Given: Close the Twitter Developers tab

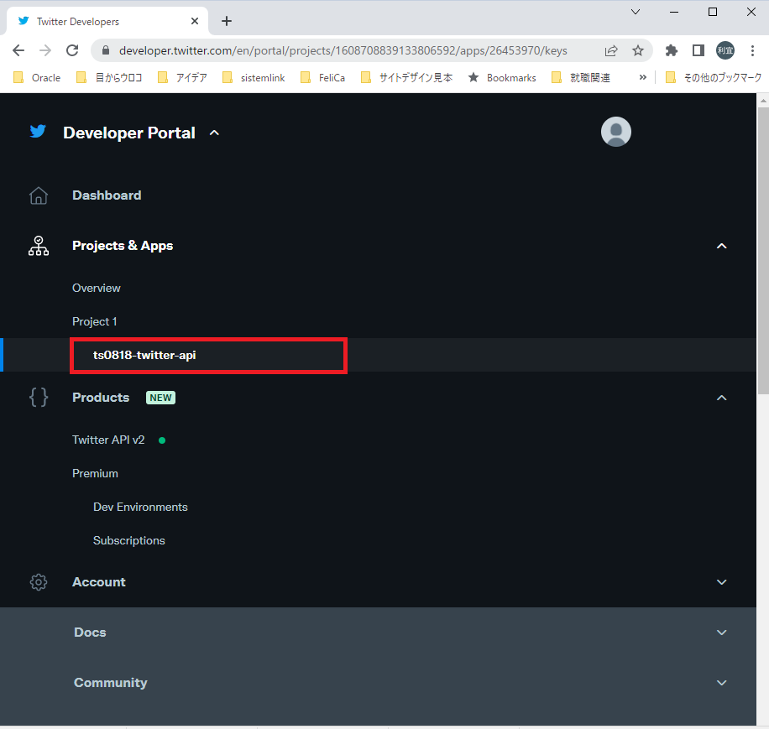Looking at the screenshot, I should point(195,21).
